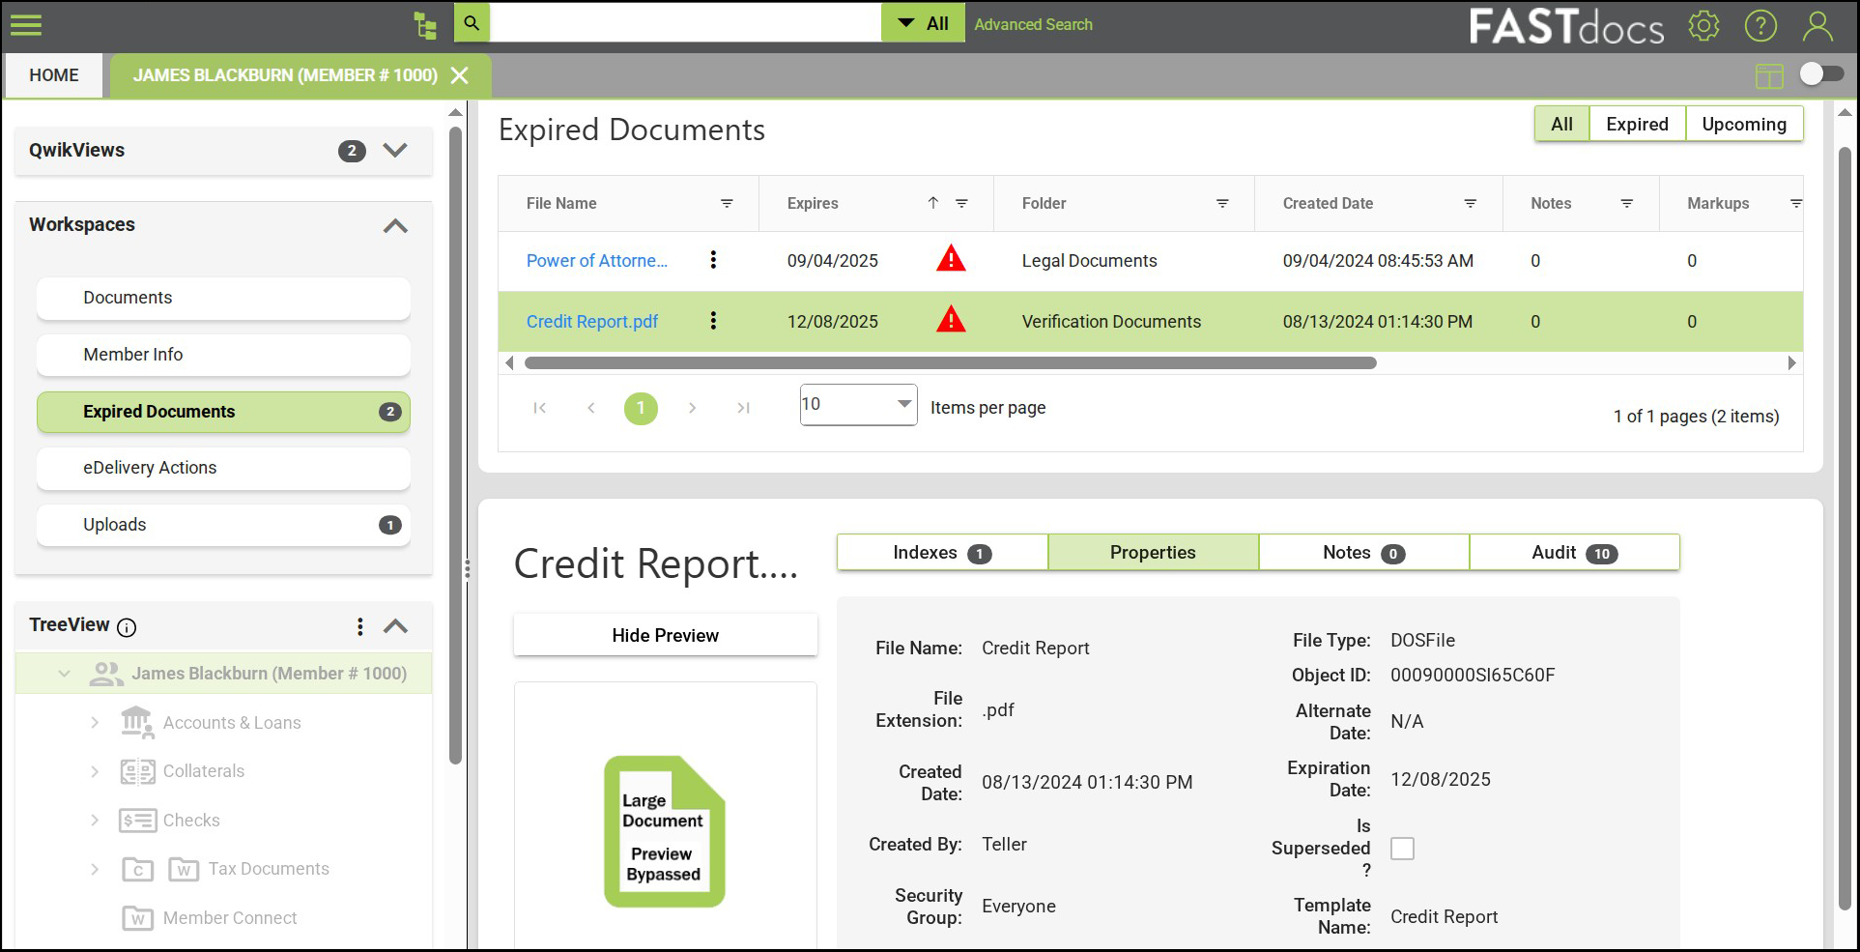Click the green magnifier search icon

[x=472, y=23]
